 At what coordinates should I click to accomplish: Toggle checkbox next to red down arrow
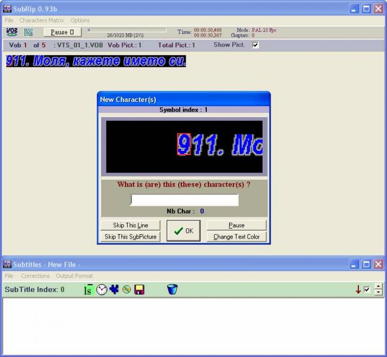coord(367,290)
